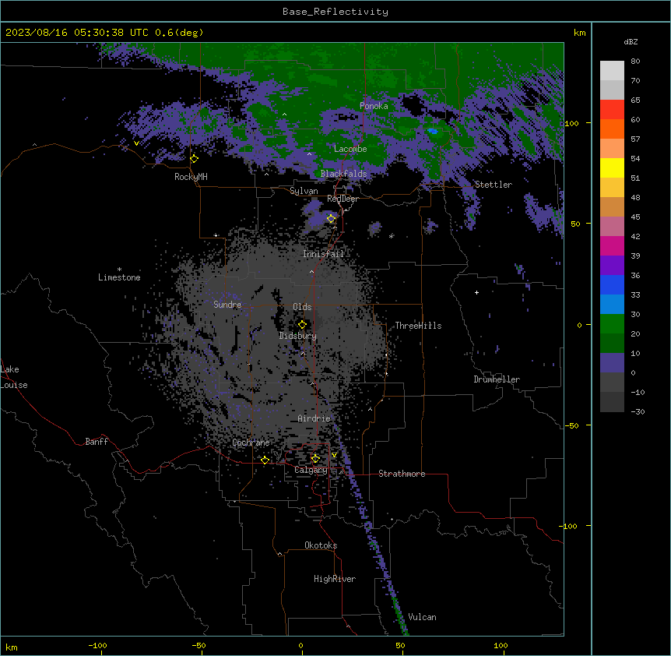This screenshot has width=671, height=656.
Task: Click the Blackfalds town label
Action: click(343, 174)
